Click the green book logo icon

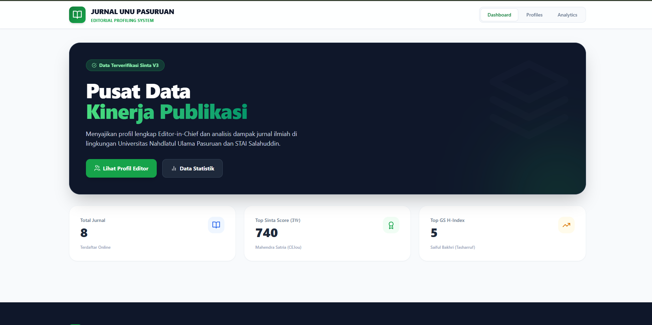coord(77,15)
